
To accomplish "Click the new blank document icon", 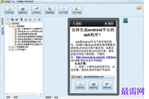I will (8, 19).
